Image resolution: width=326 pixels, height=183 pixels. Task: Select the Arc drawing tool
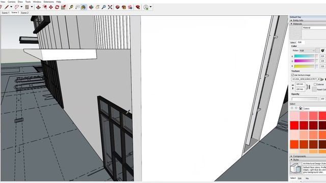tap(17, 7)
